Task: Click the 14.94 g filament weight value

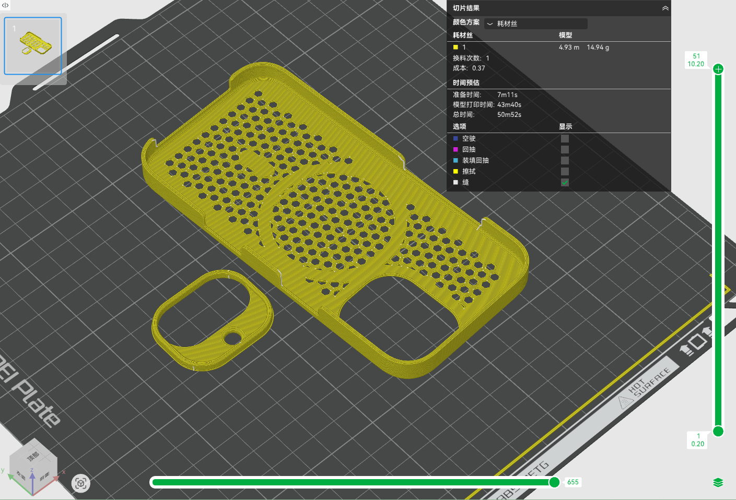Action: (x=598, y=47)
